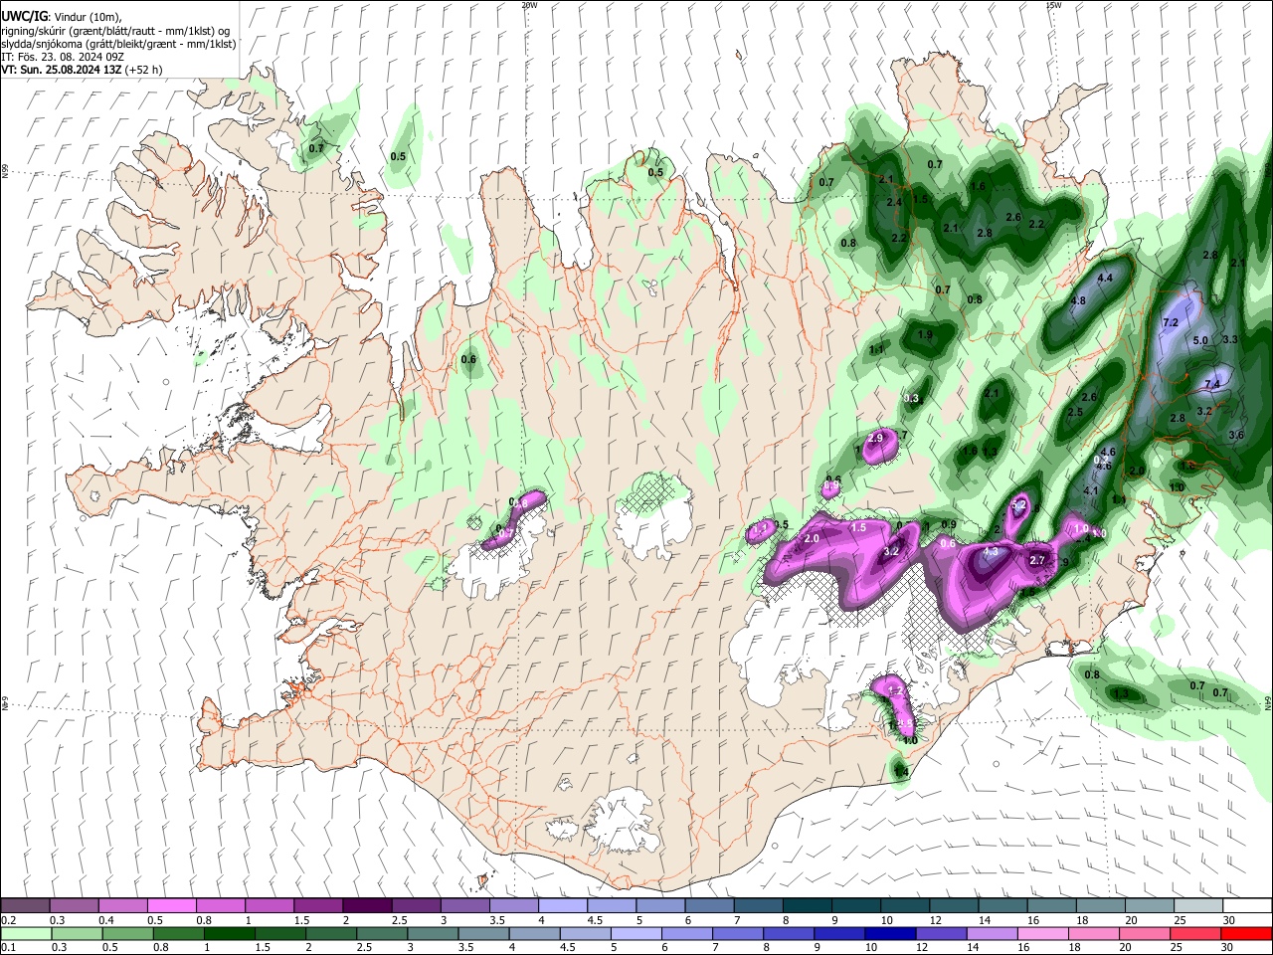The image size is (1273, 955).
Task: Click the white 3.2 label in purple area
Action: tap(891, 551)
